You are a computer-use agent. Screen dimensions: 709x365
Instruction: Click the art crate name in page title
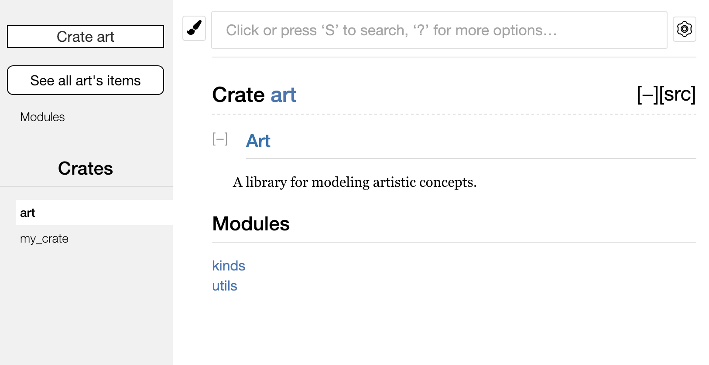point(284,95)
